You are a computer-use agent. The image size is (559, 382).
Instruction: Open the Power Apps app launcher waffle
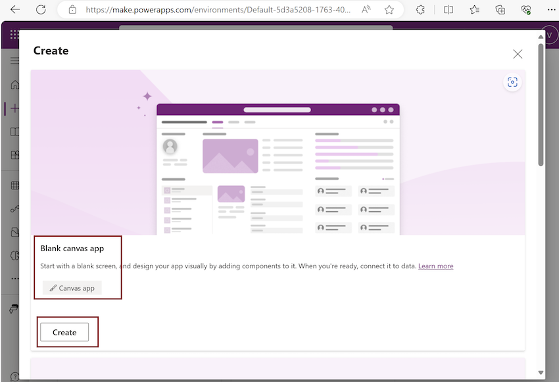[x=14, y=35]
